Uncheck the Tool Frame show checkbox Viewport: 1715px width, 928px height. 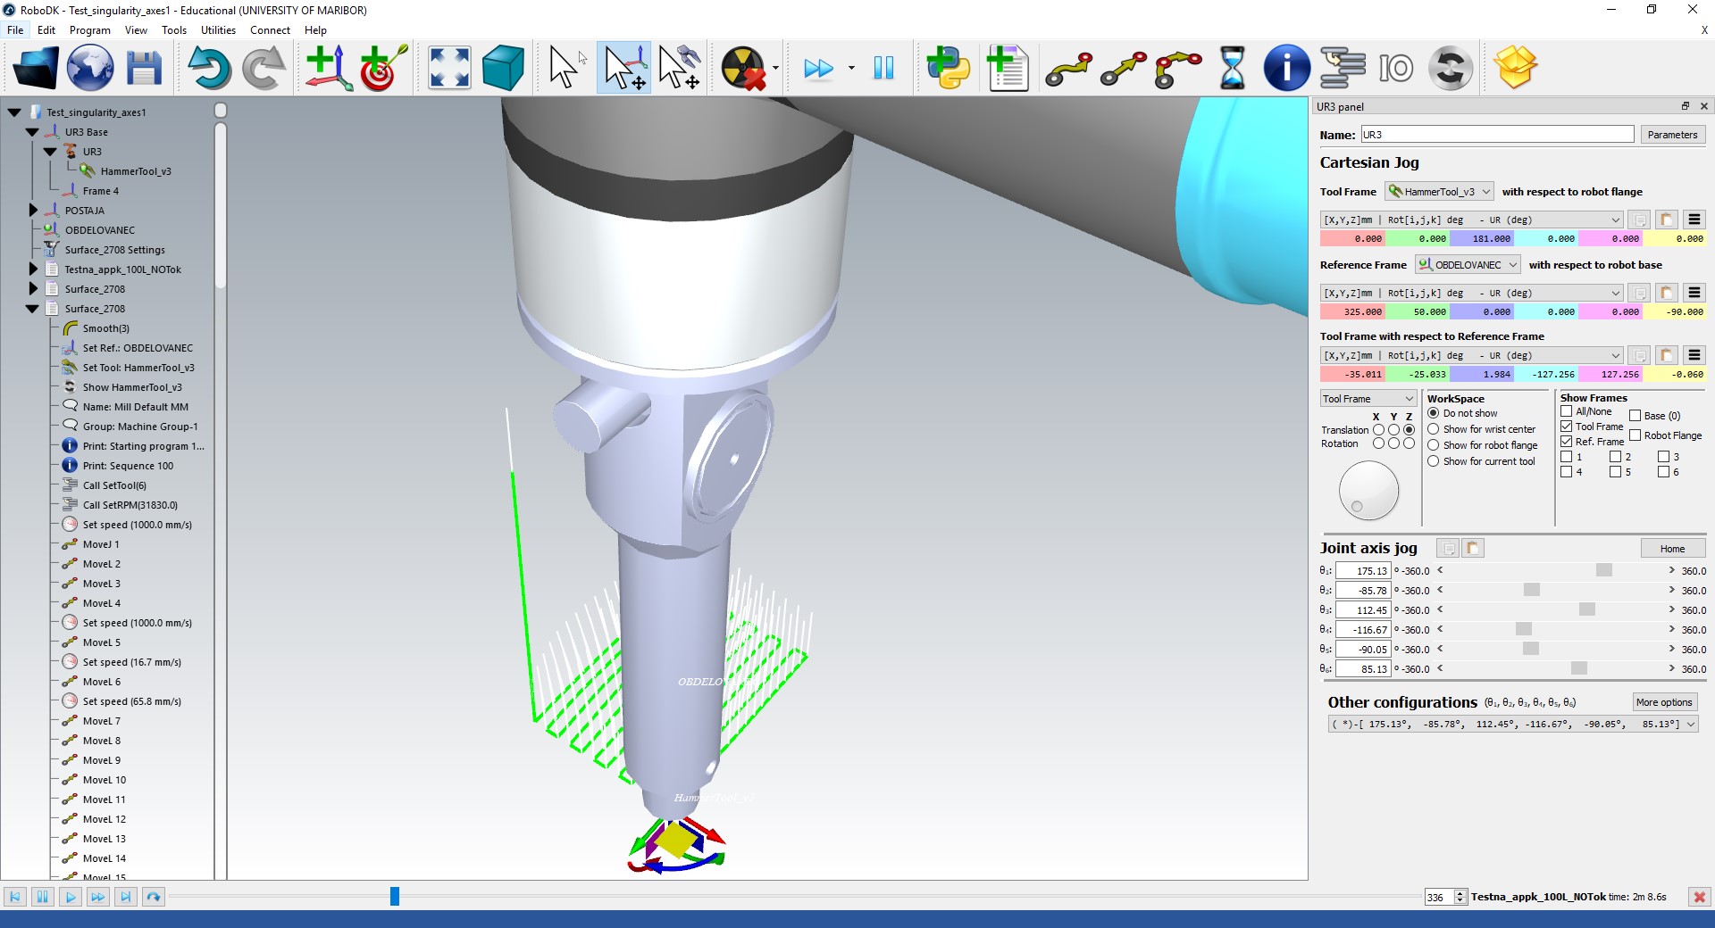point(1566,427)
